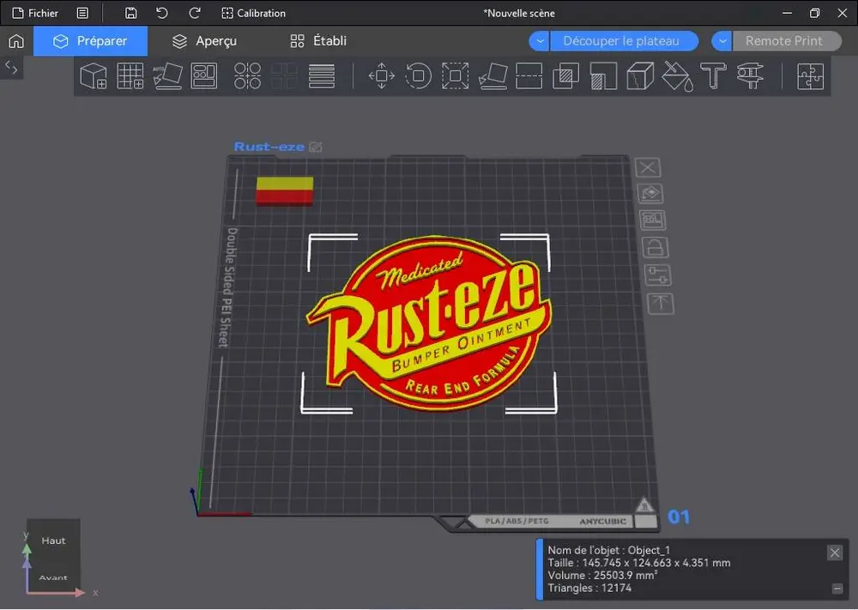858x610 pixels.
Task: Activate the Cut tool
Action: [x=529, y=75]
